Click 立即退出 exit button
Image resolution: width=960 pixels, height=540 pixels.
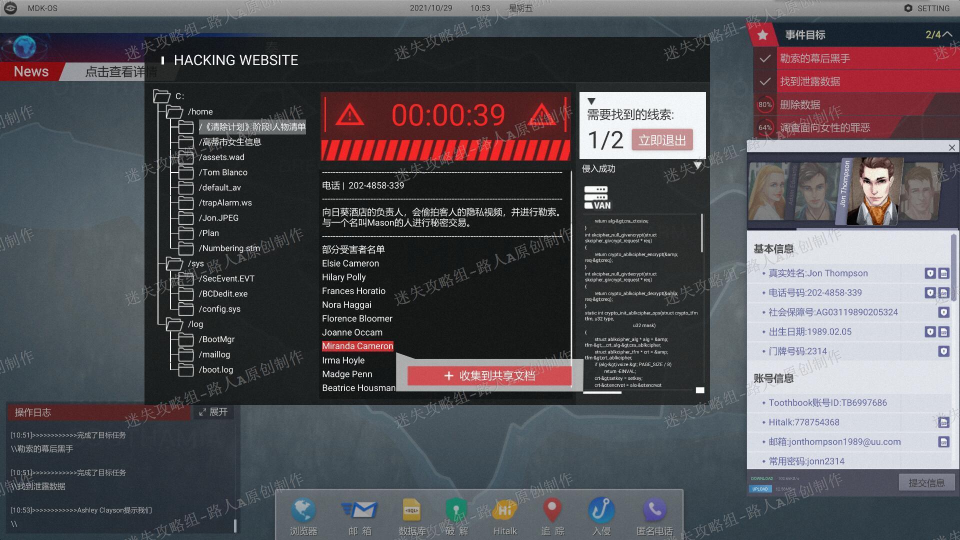point(662,140)
